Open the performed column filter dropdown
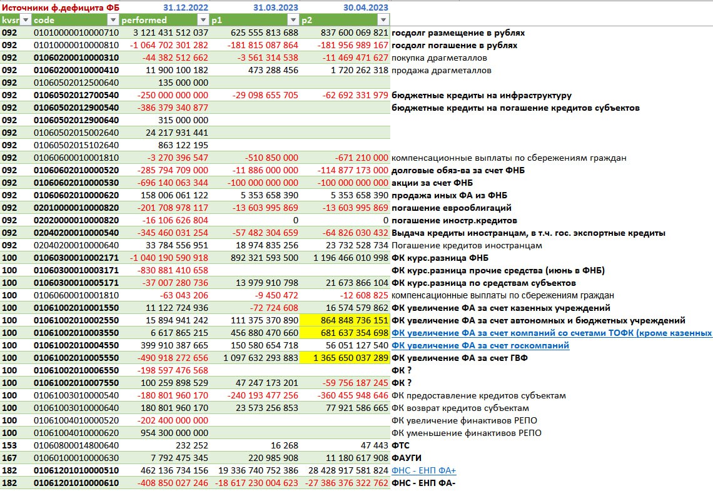This screenshot has height=491, width=713. (203, 20)
